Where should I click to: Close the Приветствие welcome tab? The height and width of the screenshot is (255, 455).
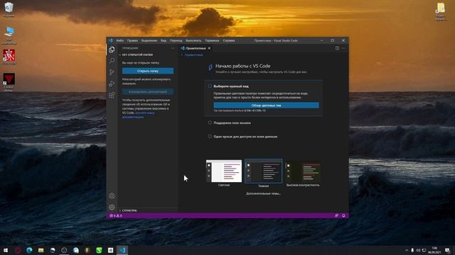pos(209,48)
